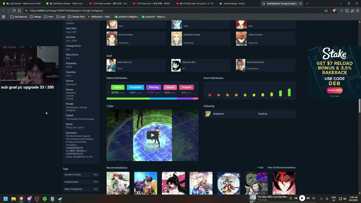The height and width of the screenshot is (203, 361).
Task: Click the Completed status badge
Action: pyautogui.click(x=135, y=87)
